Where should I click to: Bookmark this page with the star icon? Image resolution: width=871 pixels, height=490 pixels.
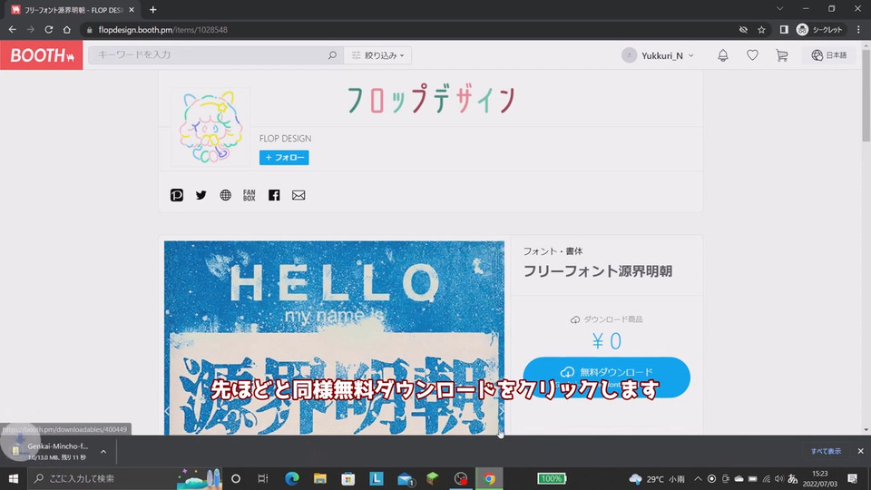click(x=761, y=29)
